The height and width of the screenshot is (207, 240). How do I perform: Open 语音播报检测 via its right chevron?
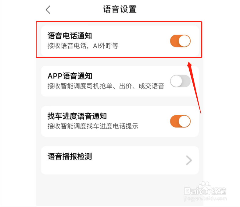click(189, 160)
